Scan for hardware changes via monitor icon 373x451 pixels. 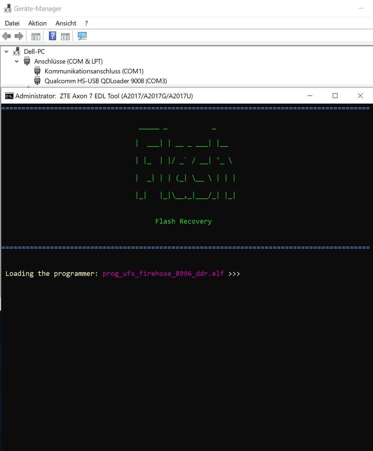click(x=82, y=36)
